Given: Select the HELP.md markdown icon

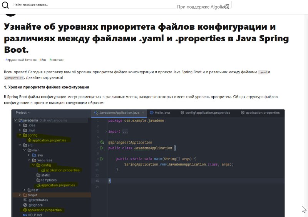Looking at the screenshot, I should click(x=25, y=215).
